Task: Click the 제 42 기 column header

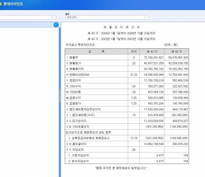Action: [x=177, y=51]
